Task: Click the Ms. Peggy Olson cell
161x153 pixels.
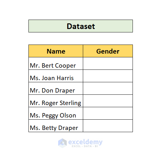Action: 56,113
